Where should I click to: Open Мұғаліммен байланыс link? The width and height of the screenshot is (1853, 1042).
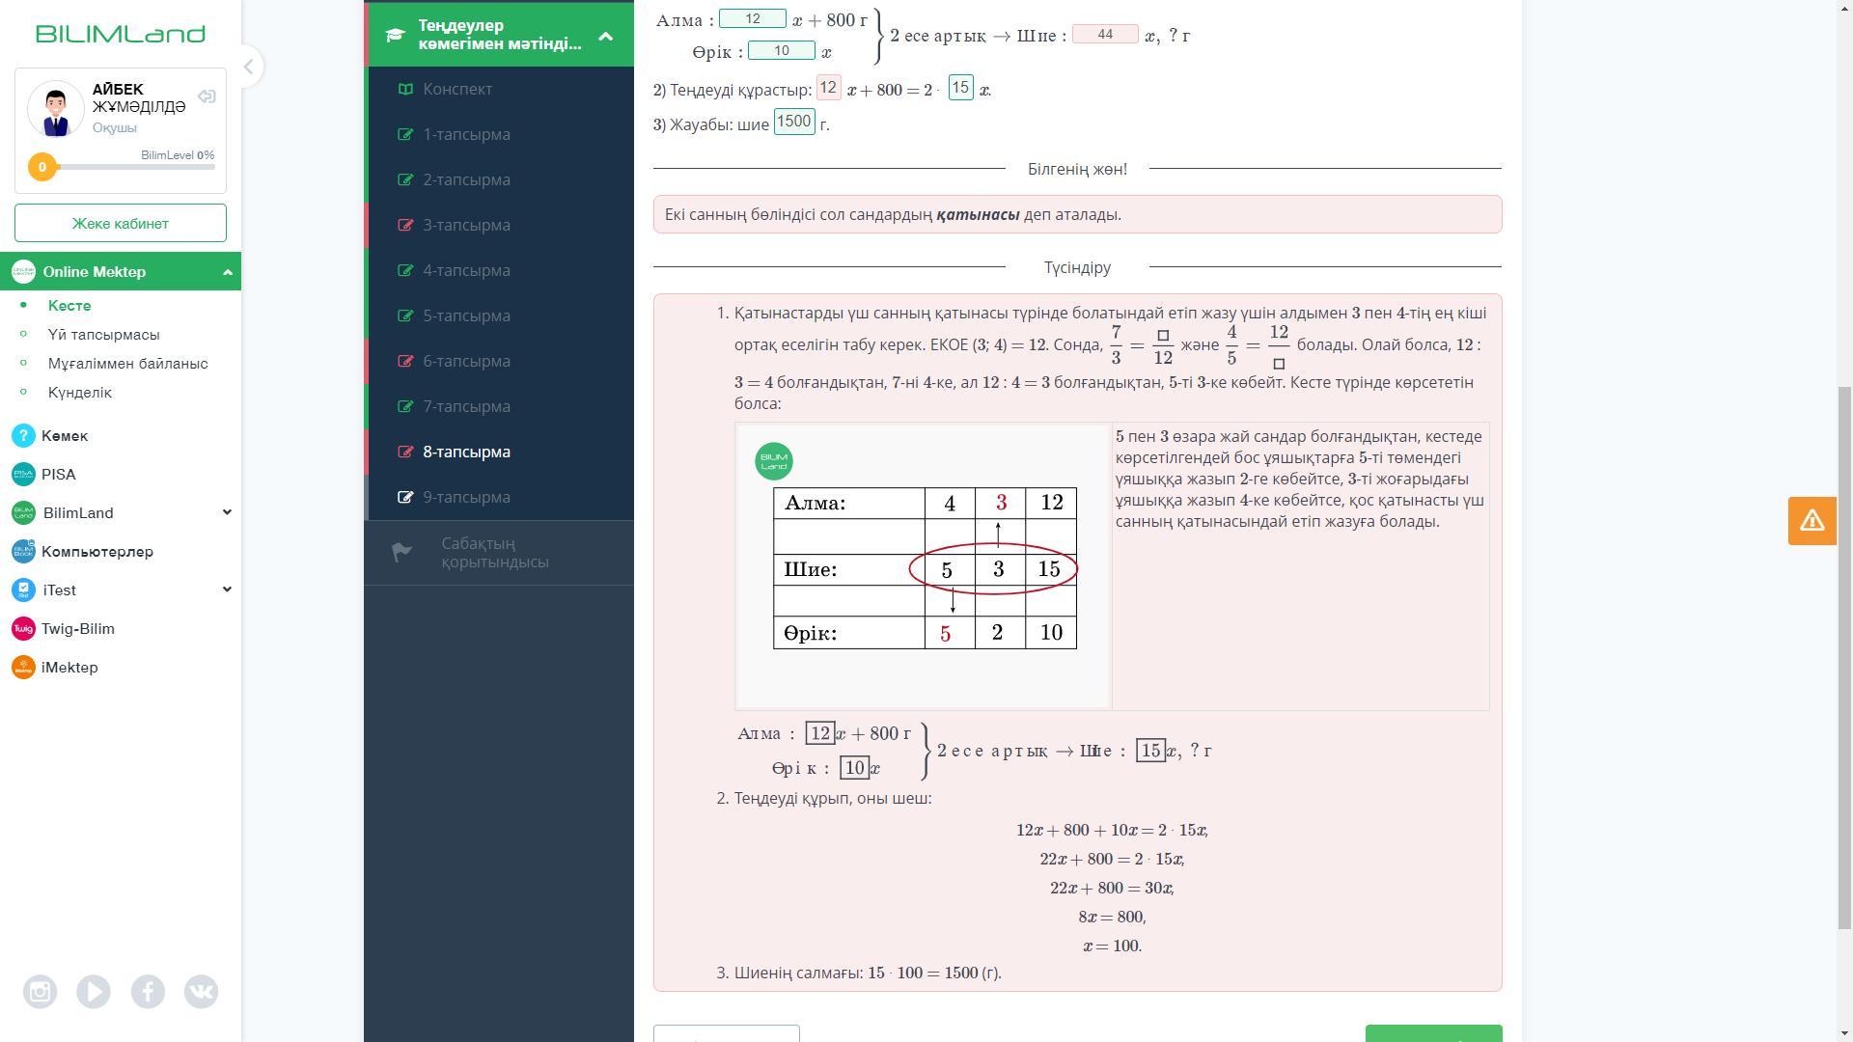click(x=127, y=364)
